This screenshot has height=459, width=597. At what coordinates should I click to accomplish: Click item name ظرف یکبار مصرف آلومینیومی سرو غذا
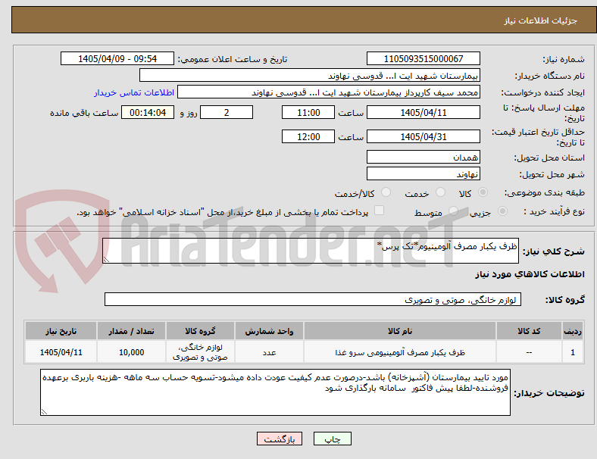pos(400,353)
